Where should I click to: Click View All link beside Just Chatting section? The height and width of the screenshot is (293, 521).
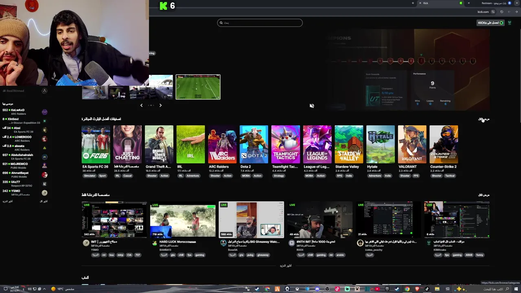tap(484, 195)
